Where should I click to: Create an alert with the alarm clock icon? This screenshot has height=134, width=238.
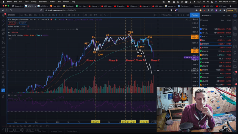pos(95,15)
